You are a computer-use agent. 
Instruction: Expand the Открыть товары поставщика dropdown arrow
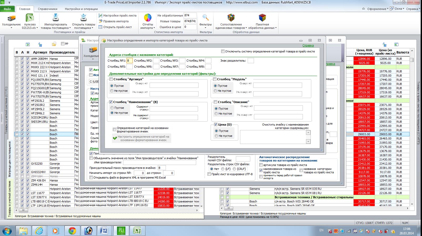point(92,28)
